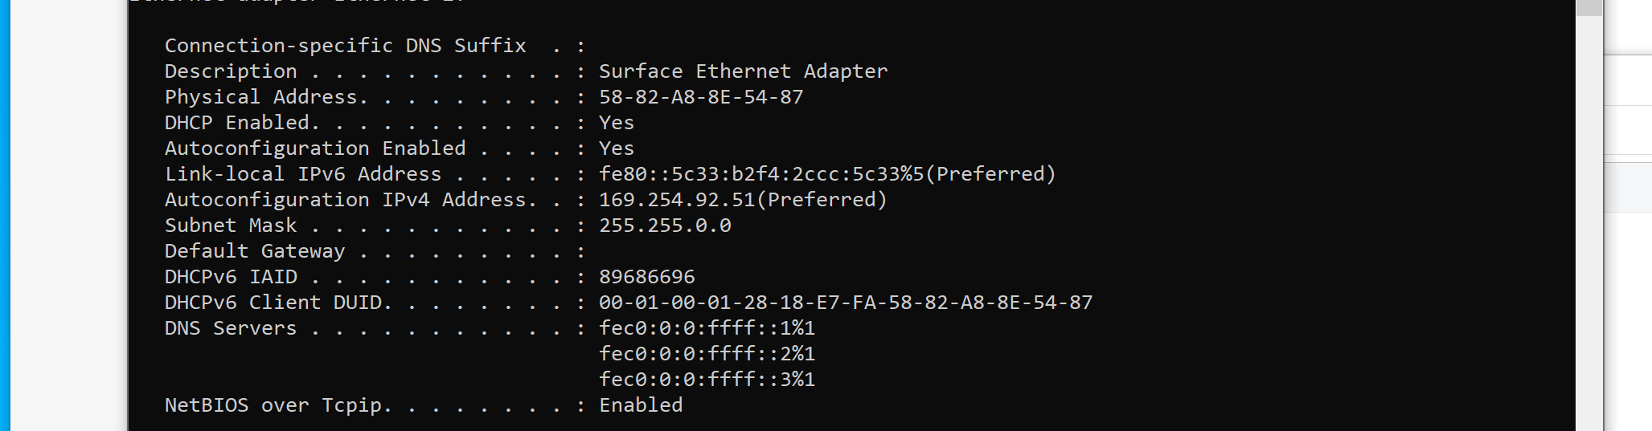Click the empty scrollbar track below the thumb
1652x431 pixels.
tap(1588, 223)
